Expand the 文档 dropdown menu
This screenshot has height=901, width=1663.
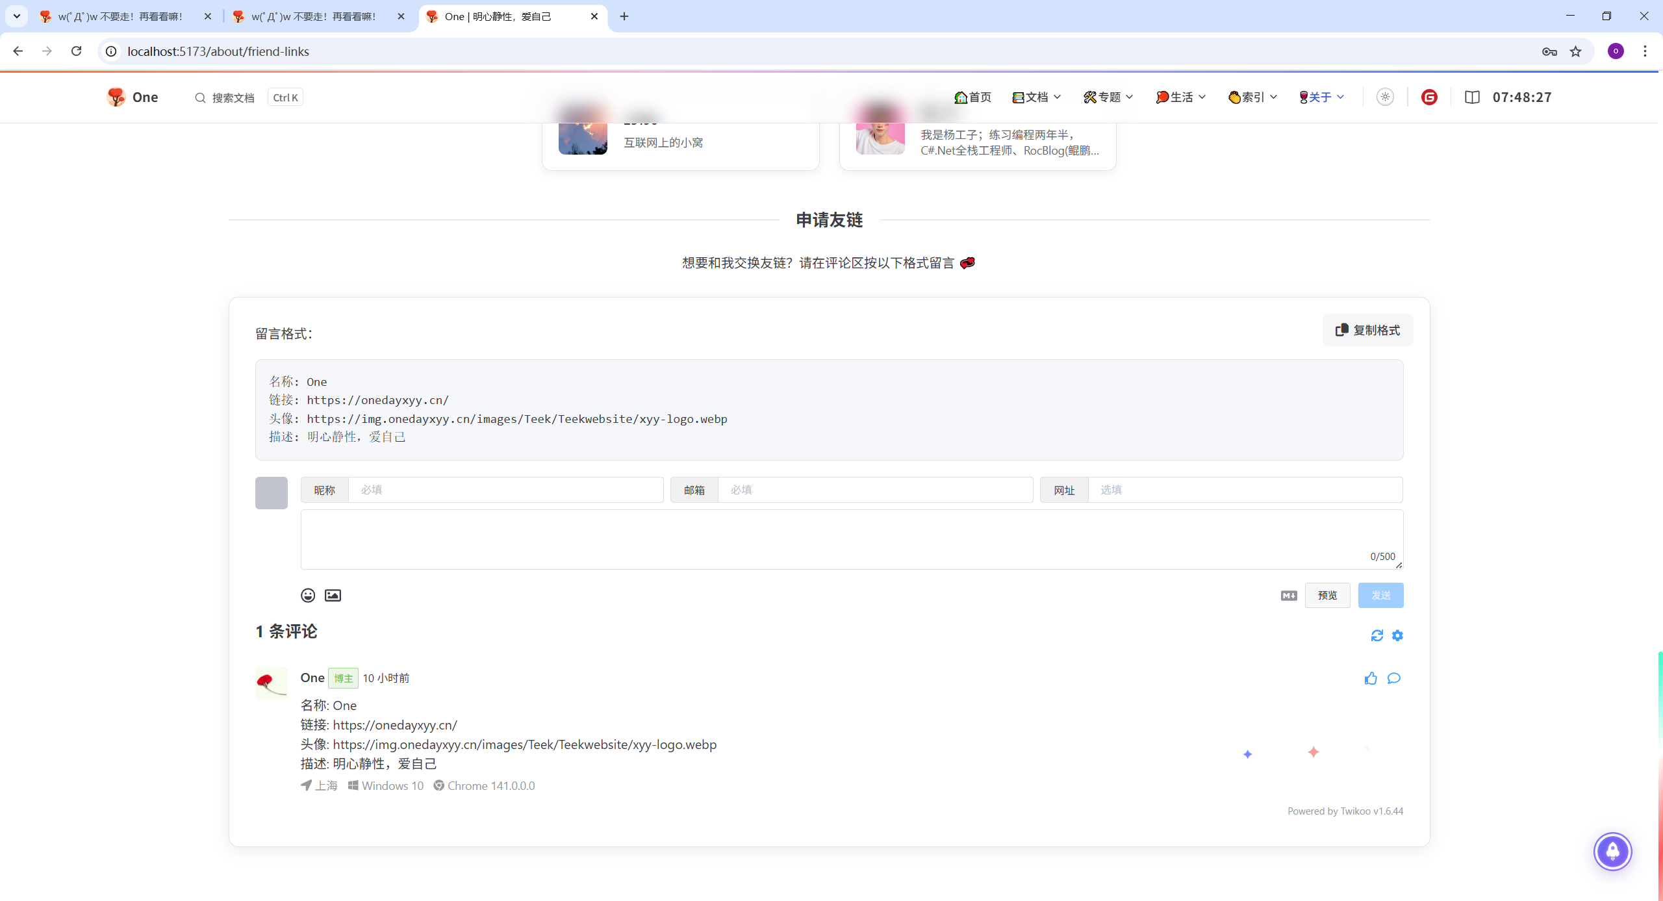point(1037,97)
